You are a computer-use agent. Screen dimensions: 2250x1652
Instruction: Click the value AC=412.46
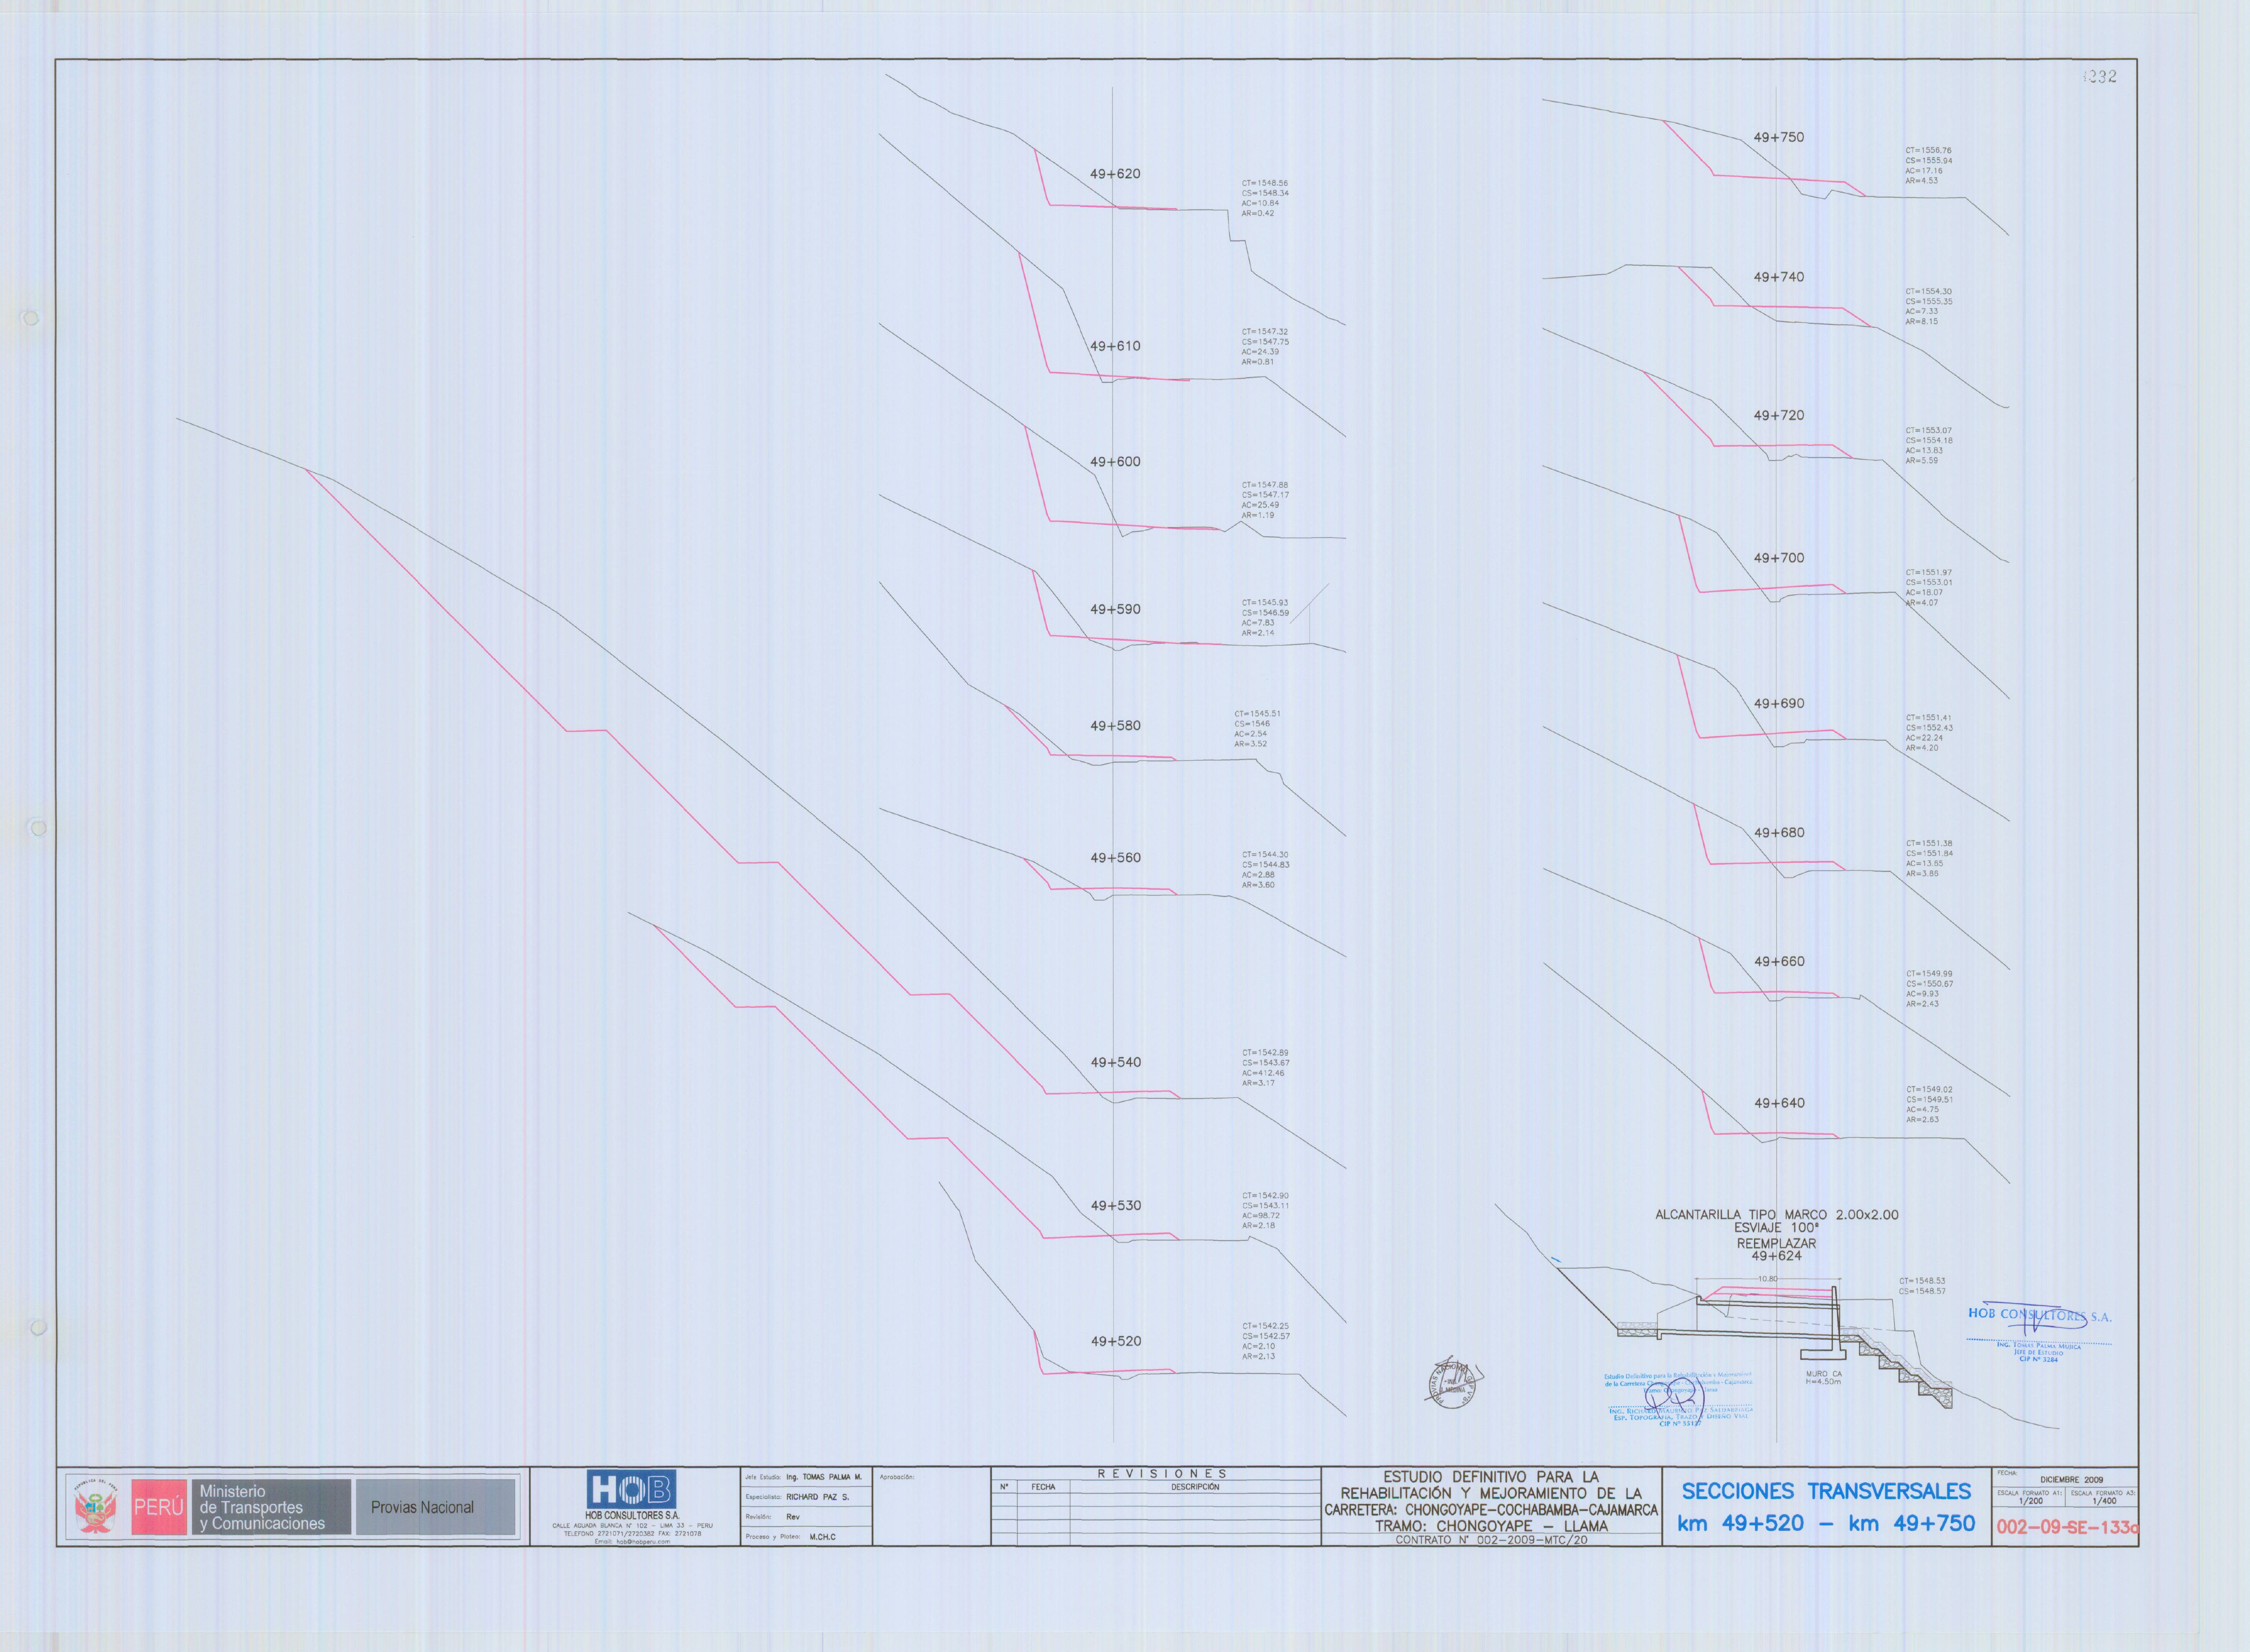point(1263,1073)
